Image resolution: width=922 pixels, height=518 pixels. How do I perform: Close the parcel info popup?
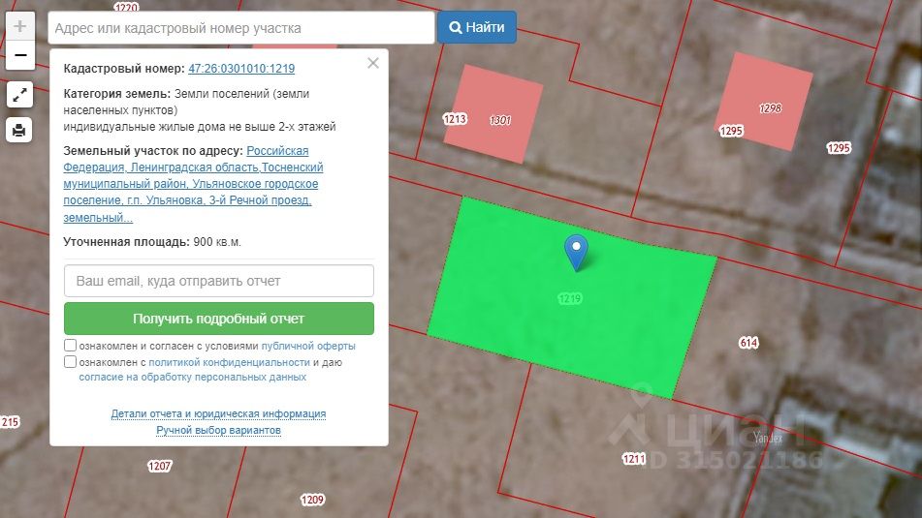[373, 64]
